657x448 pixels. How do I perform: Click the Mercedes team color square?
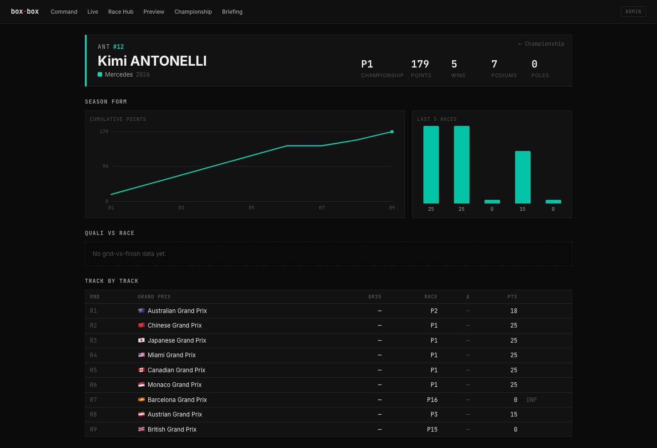pyautogui.click(x=100, y=74)
